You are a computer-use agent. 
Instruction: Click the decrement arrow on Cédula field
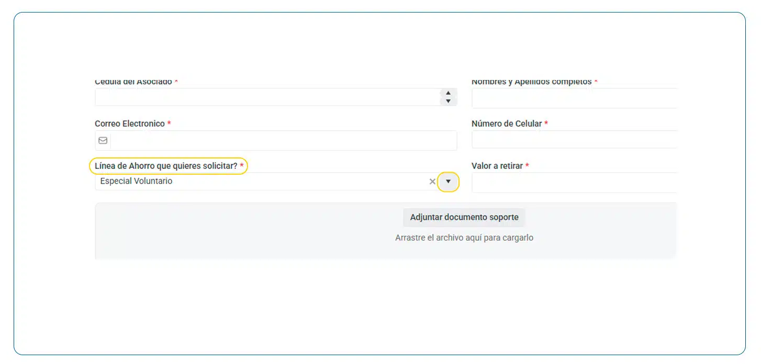coord(448,101)
